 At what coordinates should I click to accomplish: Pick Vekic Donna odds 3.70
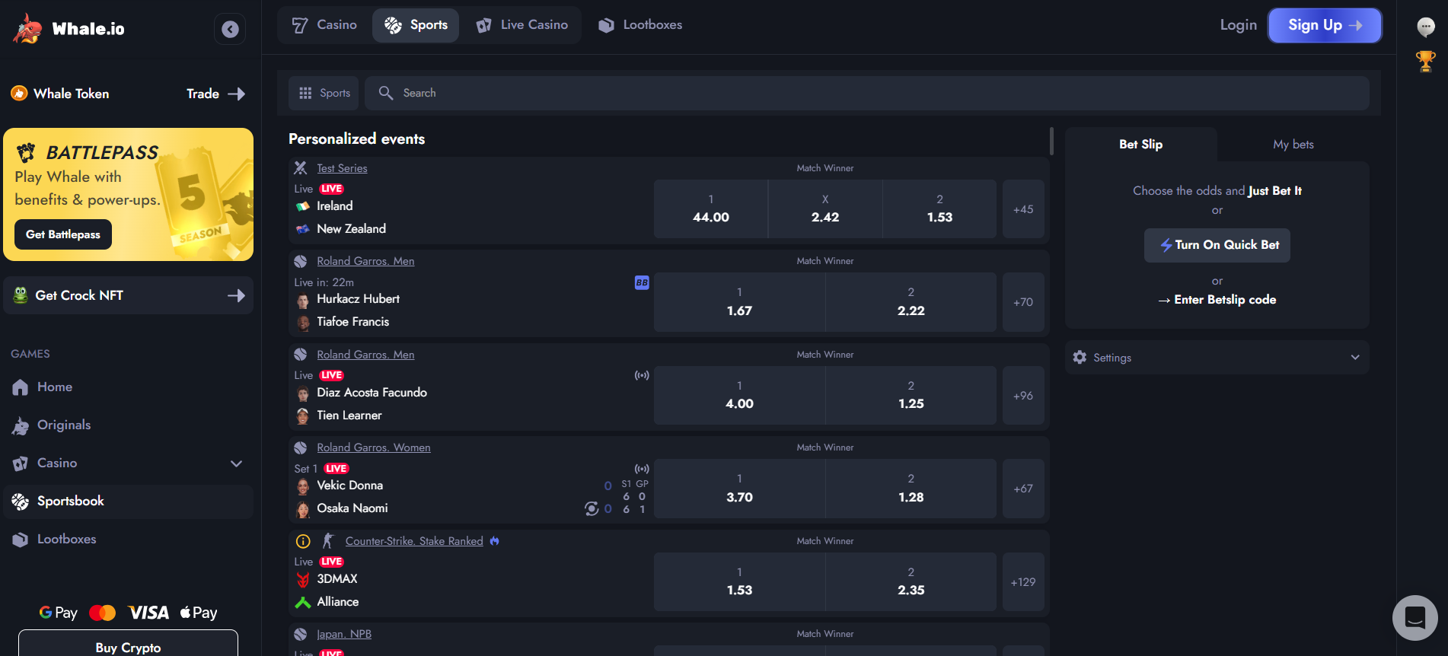739,489
